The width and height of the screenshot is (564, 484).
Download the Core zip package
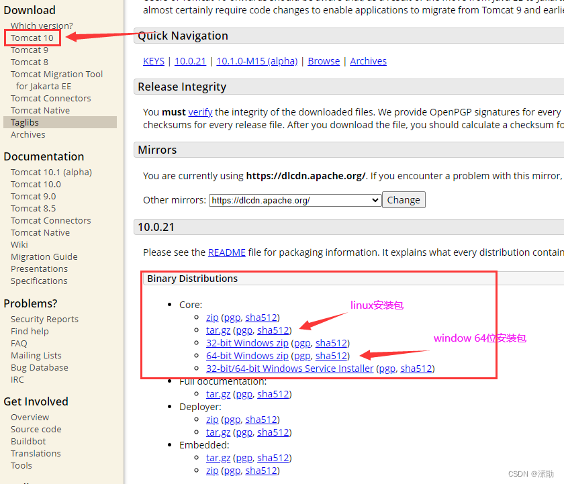pos(212,318)
